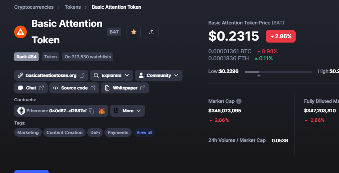Open the Source code link
Image resolution: width=339 pixels, height=173 pixels.
[75, 88]
